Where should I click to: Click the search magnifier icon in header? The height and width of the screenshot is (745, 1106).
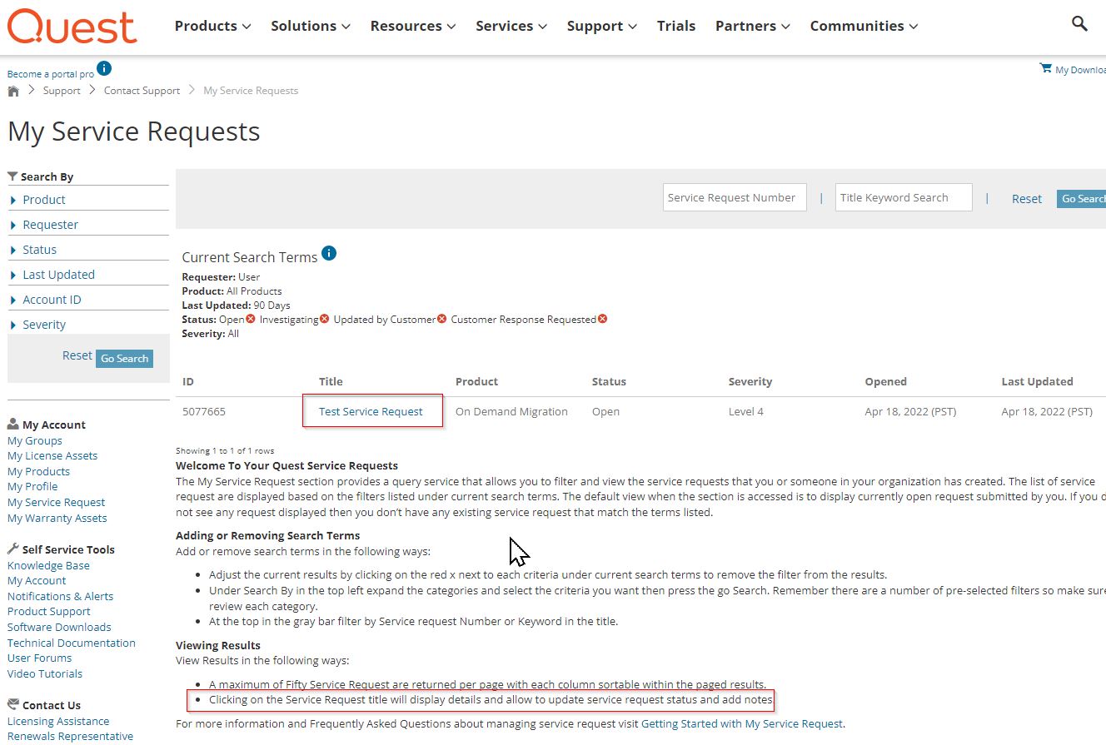(1079, 24)
